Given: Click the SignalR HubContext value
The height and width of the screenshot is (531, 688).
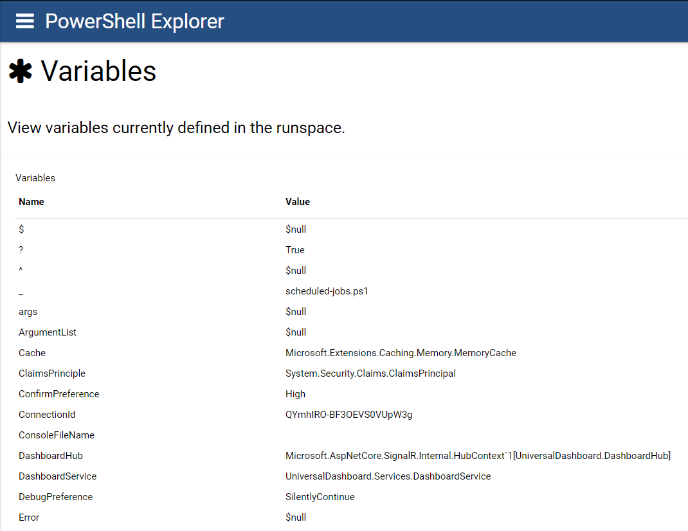Looking at the screenshot, I should coord(478,456).
